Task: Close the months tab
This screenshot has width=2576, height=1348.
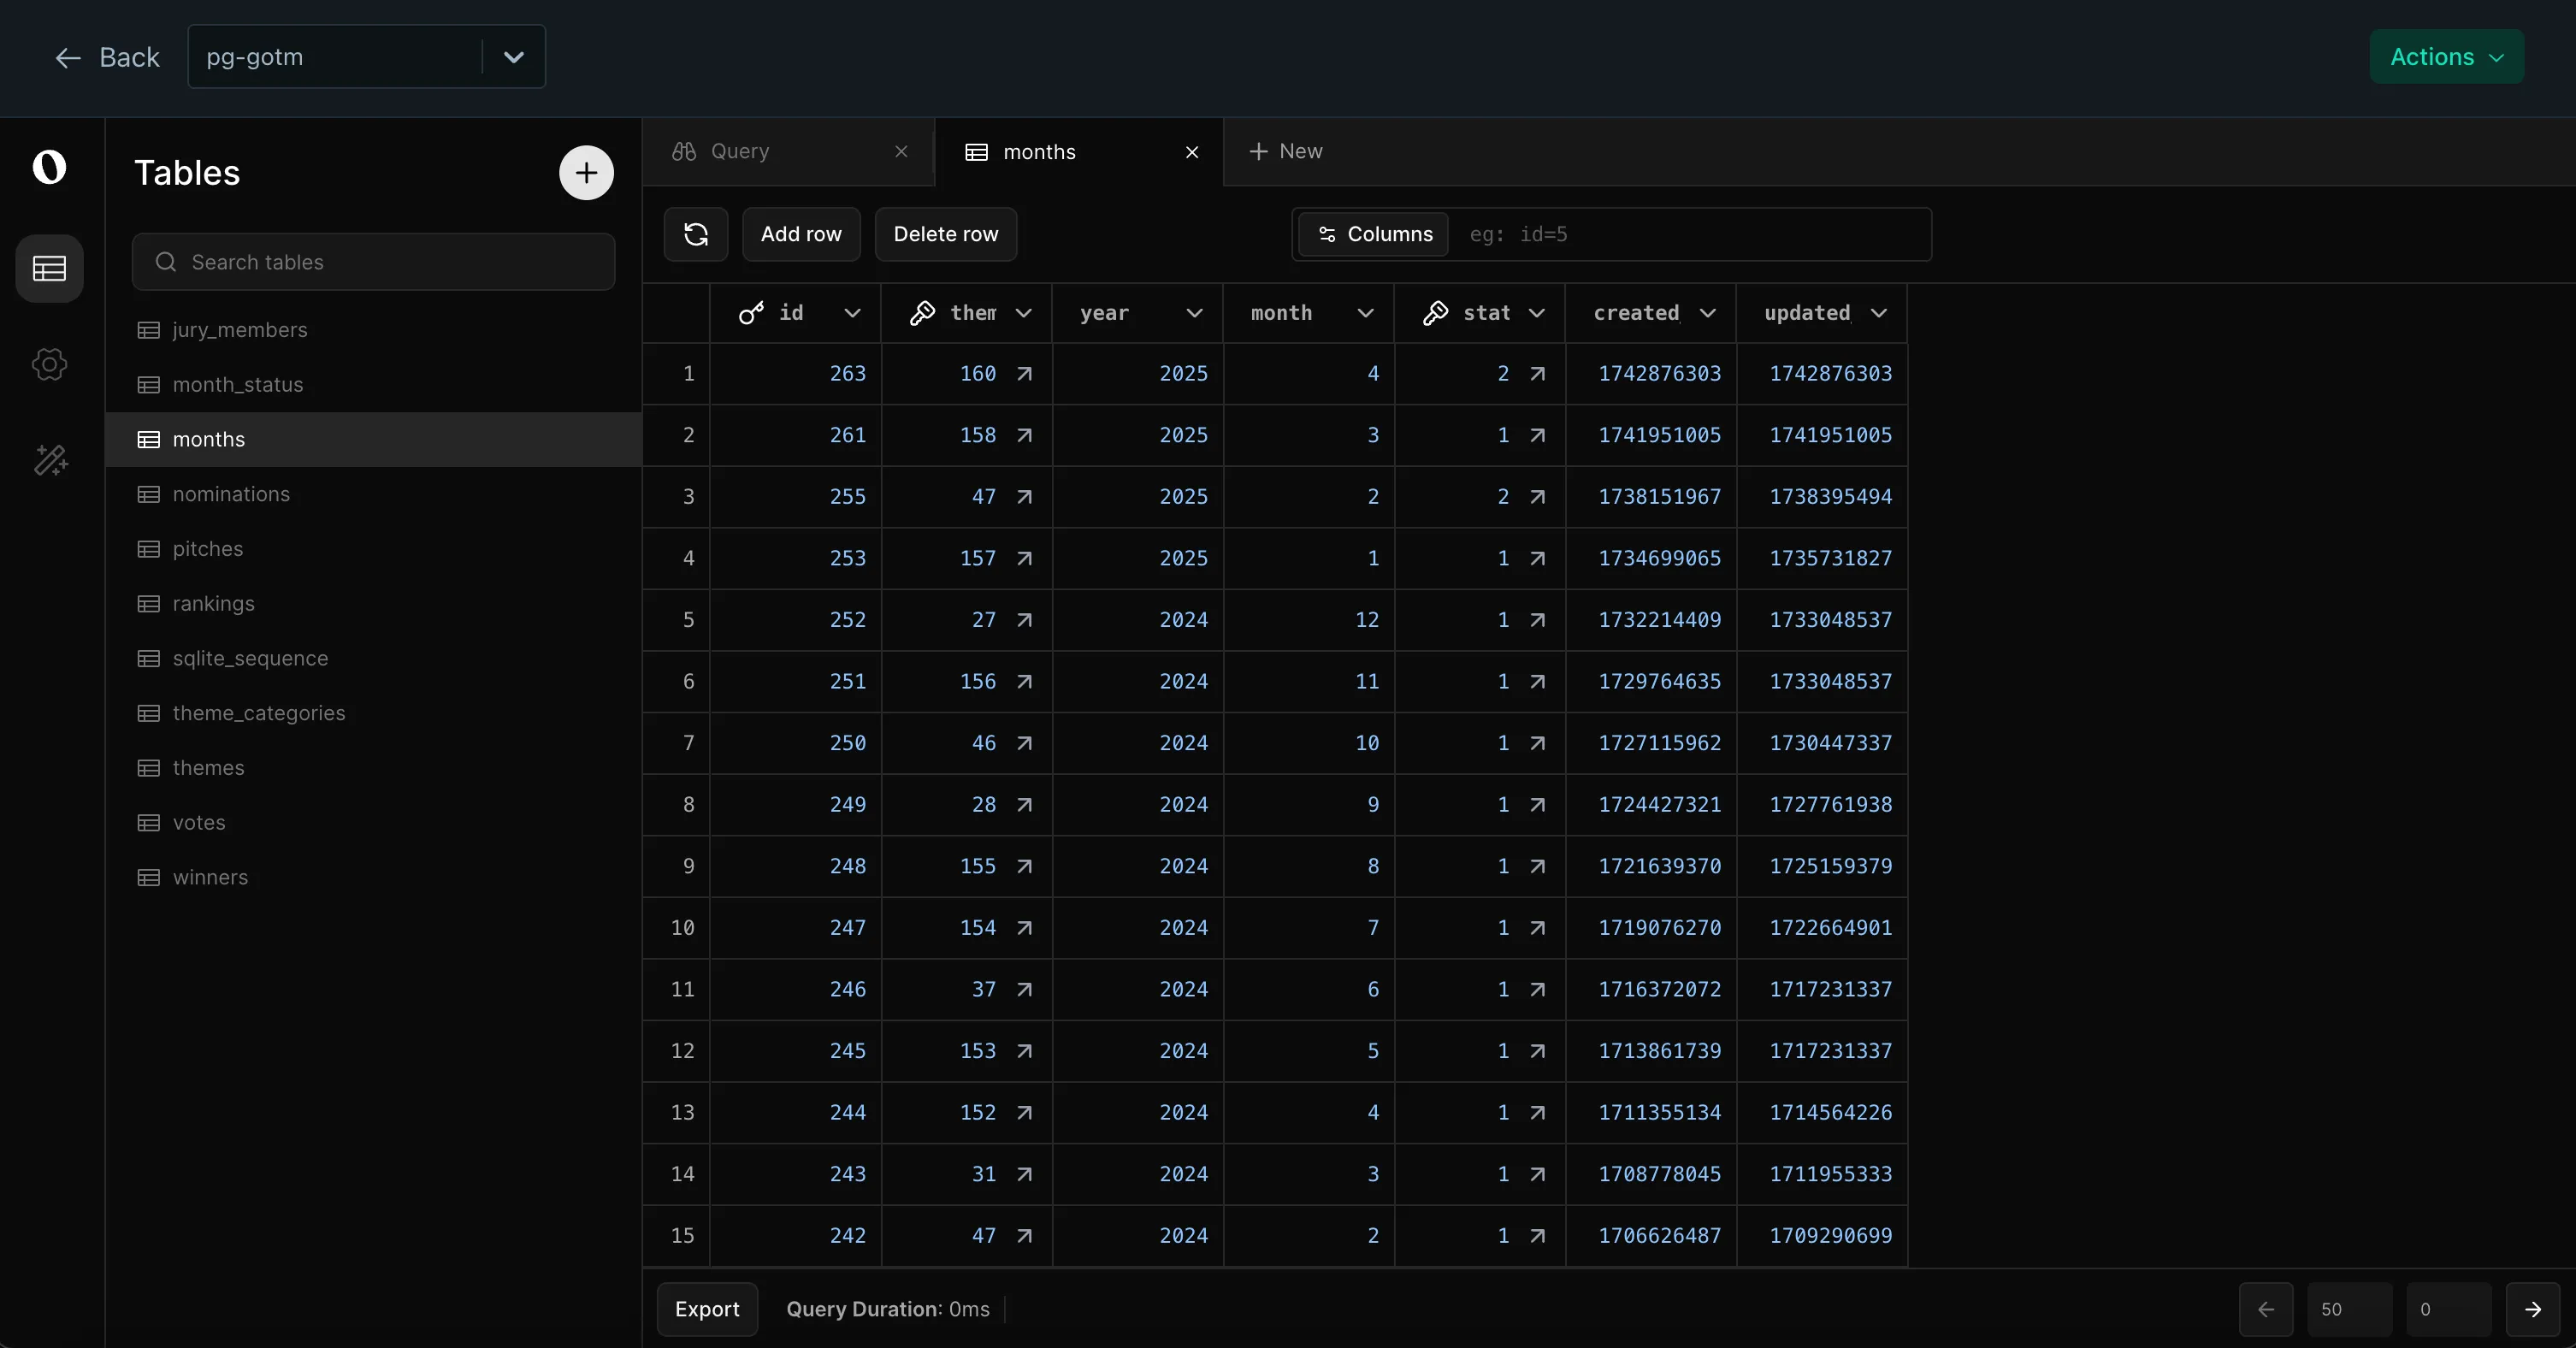Action: point(1192,152)
